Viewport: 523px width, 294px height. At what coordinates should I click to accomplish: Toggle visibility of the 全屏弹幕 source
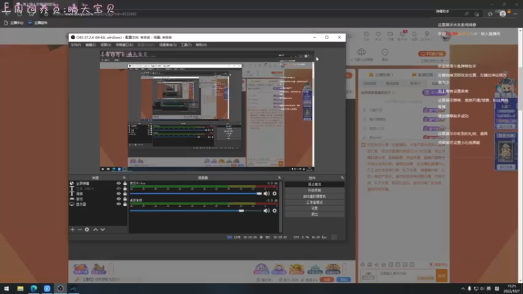pos(118,184)
